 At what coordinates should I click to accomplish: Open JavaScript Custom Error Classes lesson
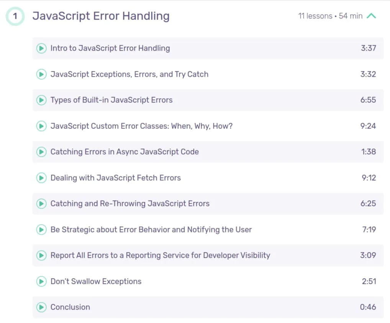[141, 126]
